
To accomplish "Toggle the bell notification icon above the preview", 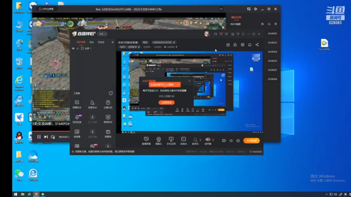I will pos(250,45).
